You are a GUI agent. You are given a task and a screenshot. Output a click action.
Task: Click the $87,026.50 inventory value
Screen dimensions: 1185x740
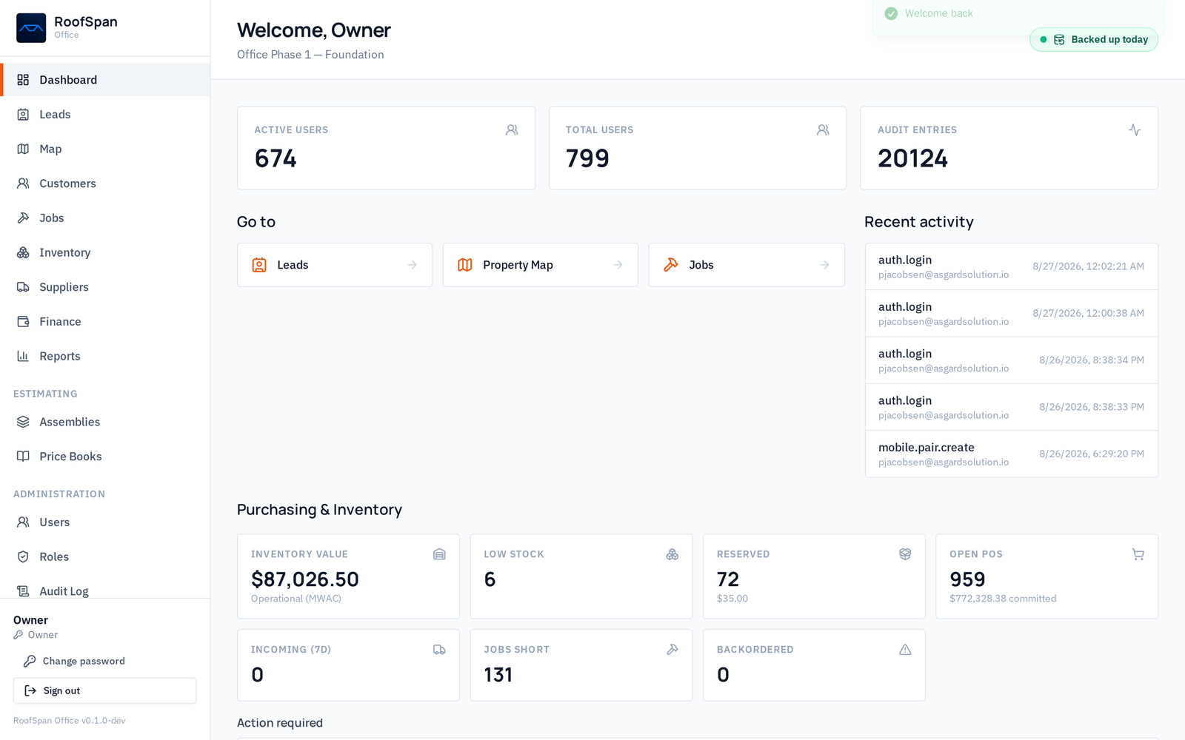[305, 579]
